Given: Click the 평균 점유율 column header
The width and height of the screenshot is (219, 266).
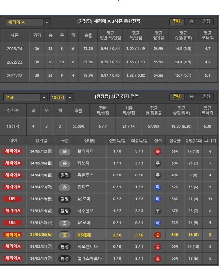Looking at the screenshot, I should click(158, 35).
